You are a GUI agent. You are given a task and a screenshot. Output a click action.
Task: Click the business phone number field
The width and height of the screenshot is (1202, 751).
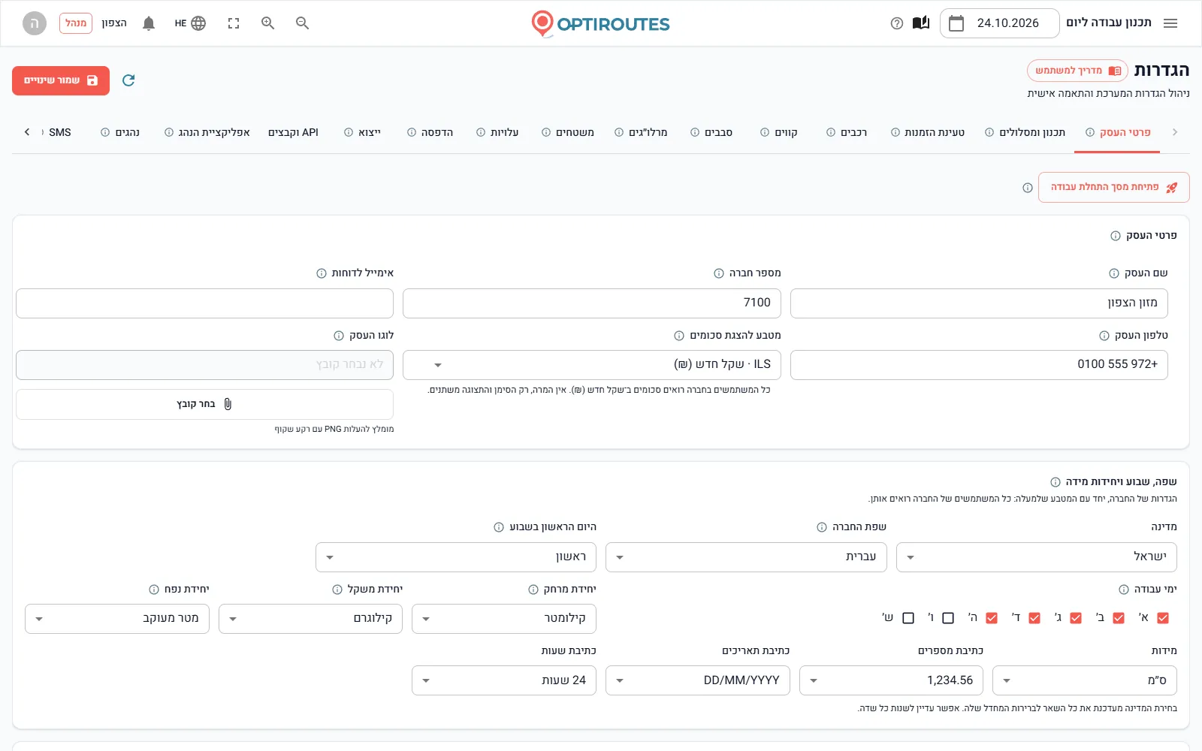(979, 365)
